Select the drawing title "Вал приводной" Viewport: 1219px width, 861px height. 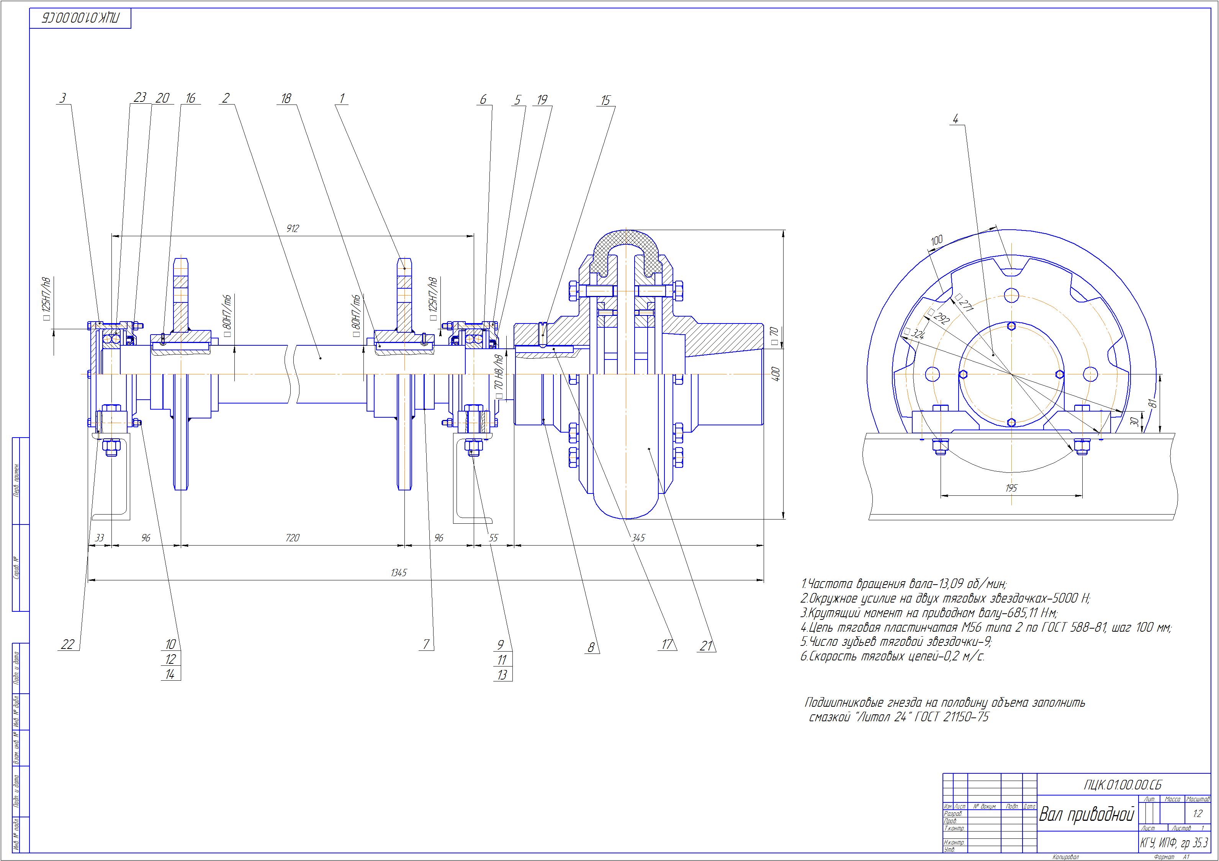(1087, 814)
